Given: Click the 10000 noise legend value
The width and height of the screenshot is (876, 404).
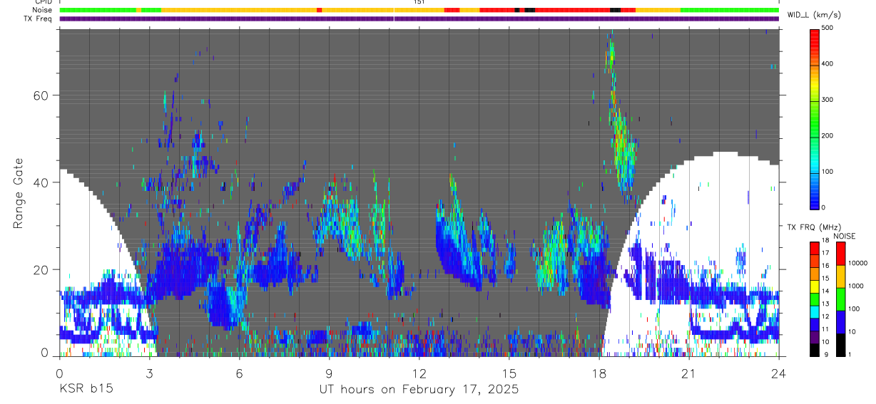Looking at the screenshot, I should [x=857, y=263].
